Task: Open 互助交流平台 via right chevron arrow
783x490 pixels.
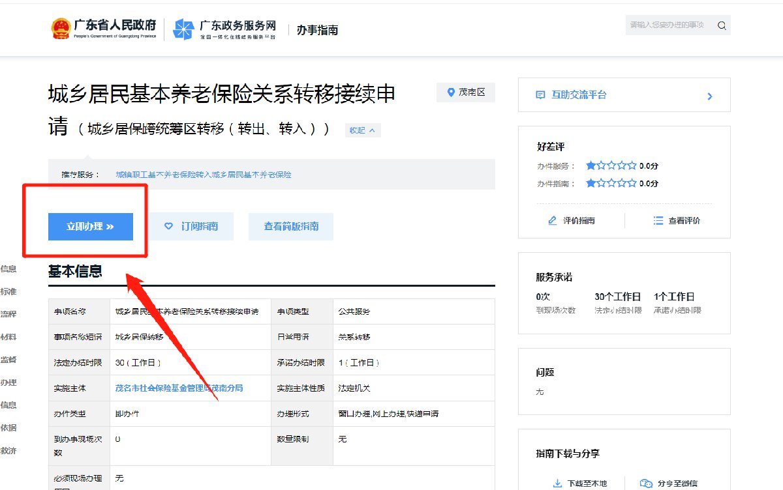Action: click(710, 96)
